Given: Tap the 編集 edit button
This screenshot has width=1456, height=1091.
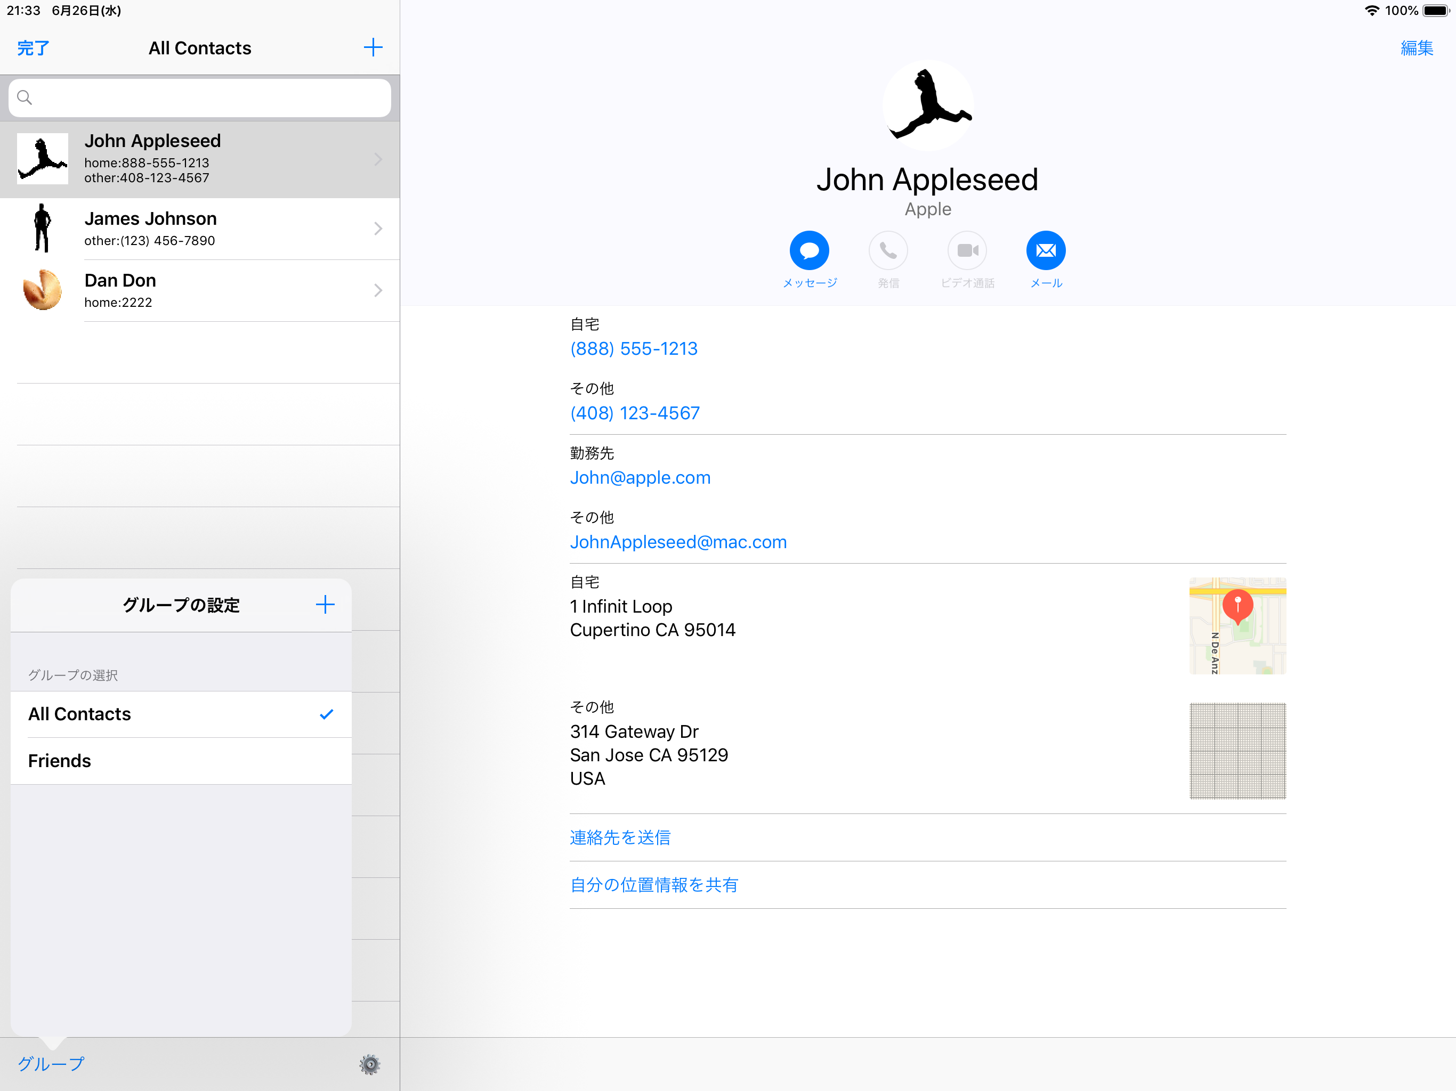Looking at the screenshot, I should [1417, 48].
